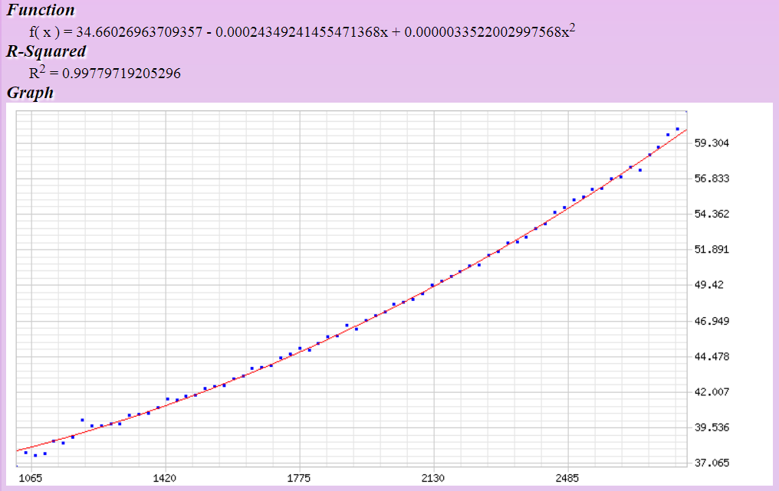Select the 46.949 y-axis label
Screen dimensions: 779x491
[x=712, y=321]
